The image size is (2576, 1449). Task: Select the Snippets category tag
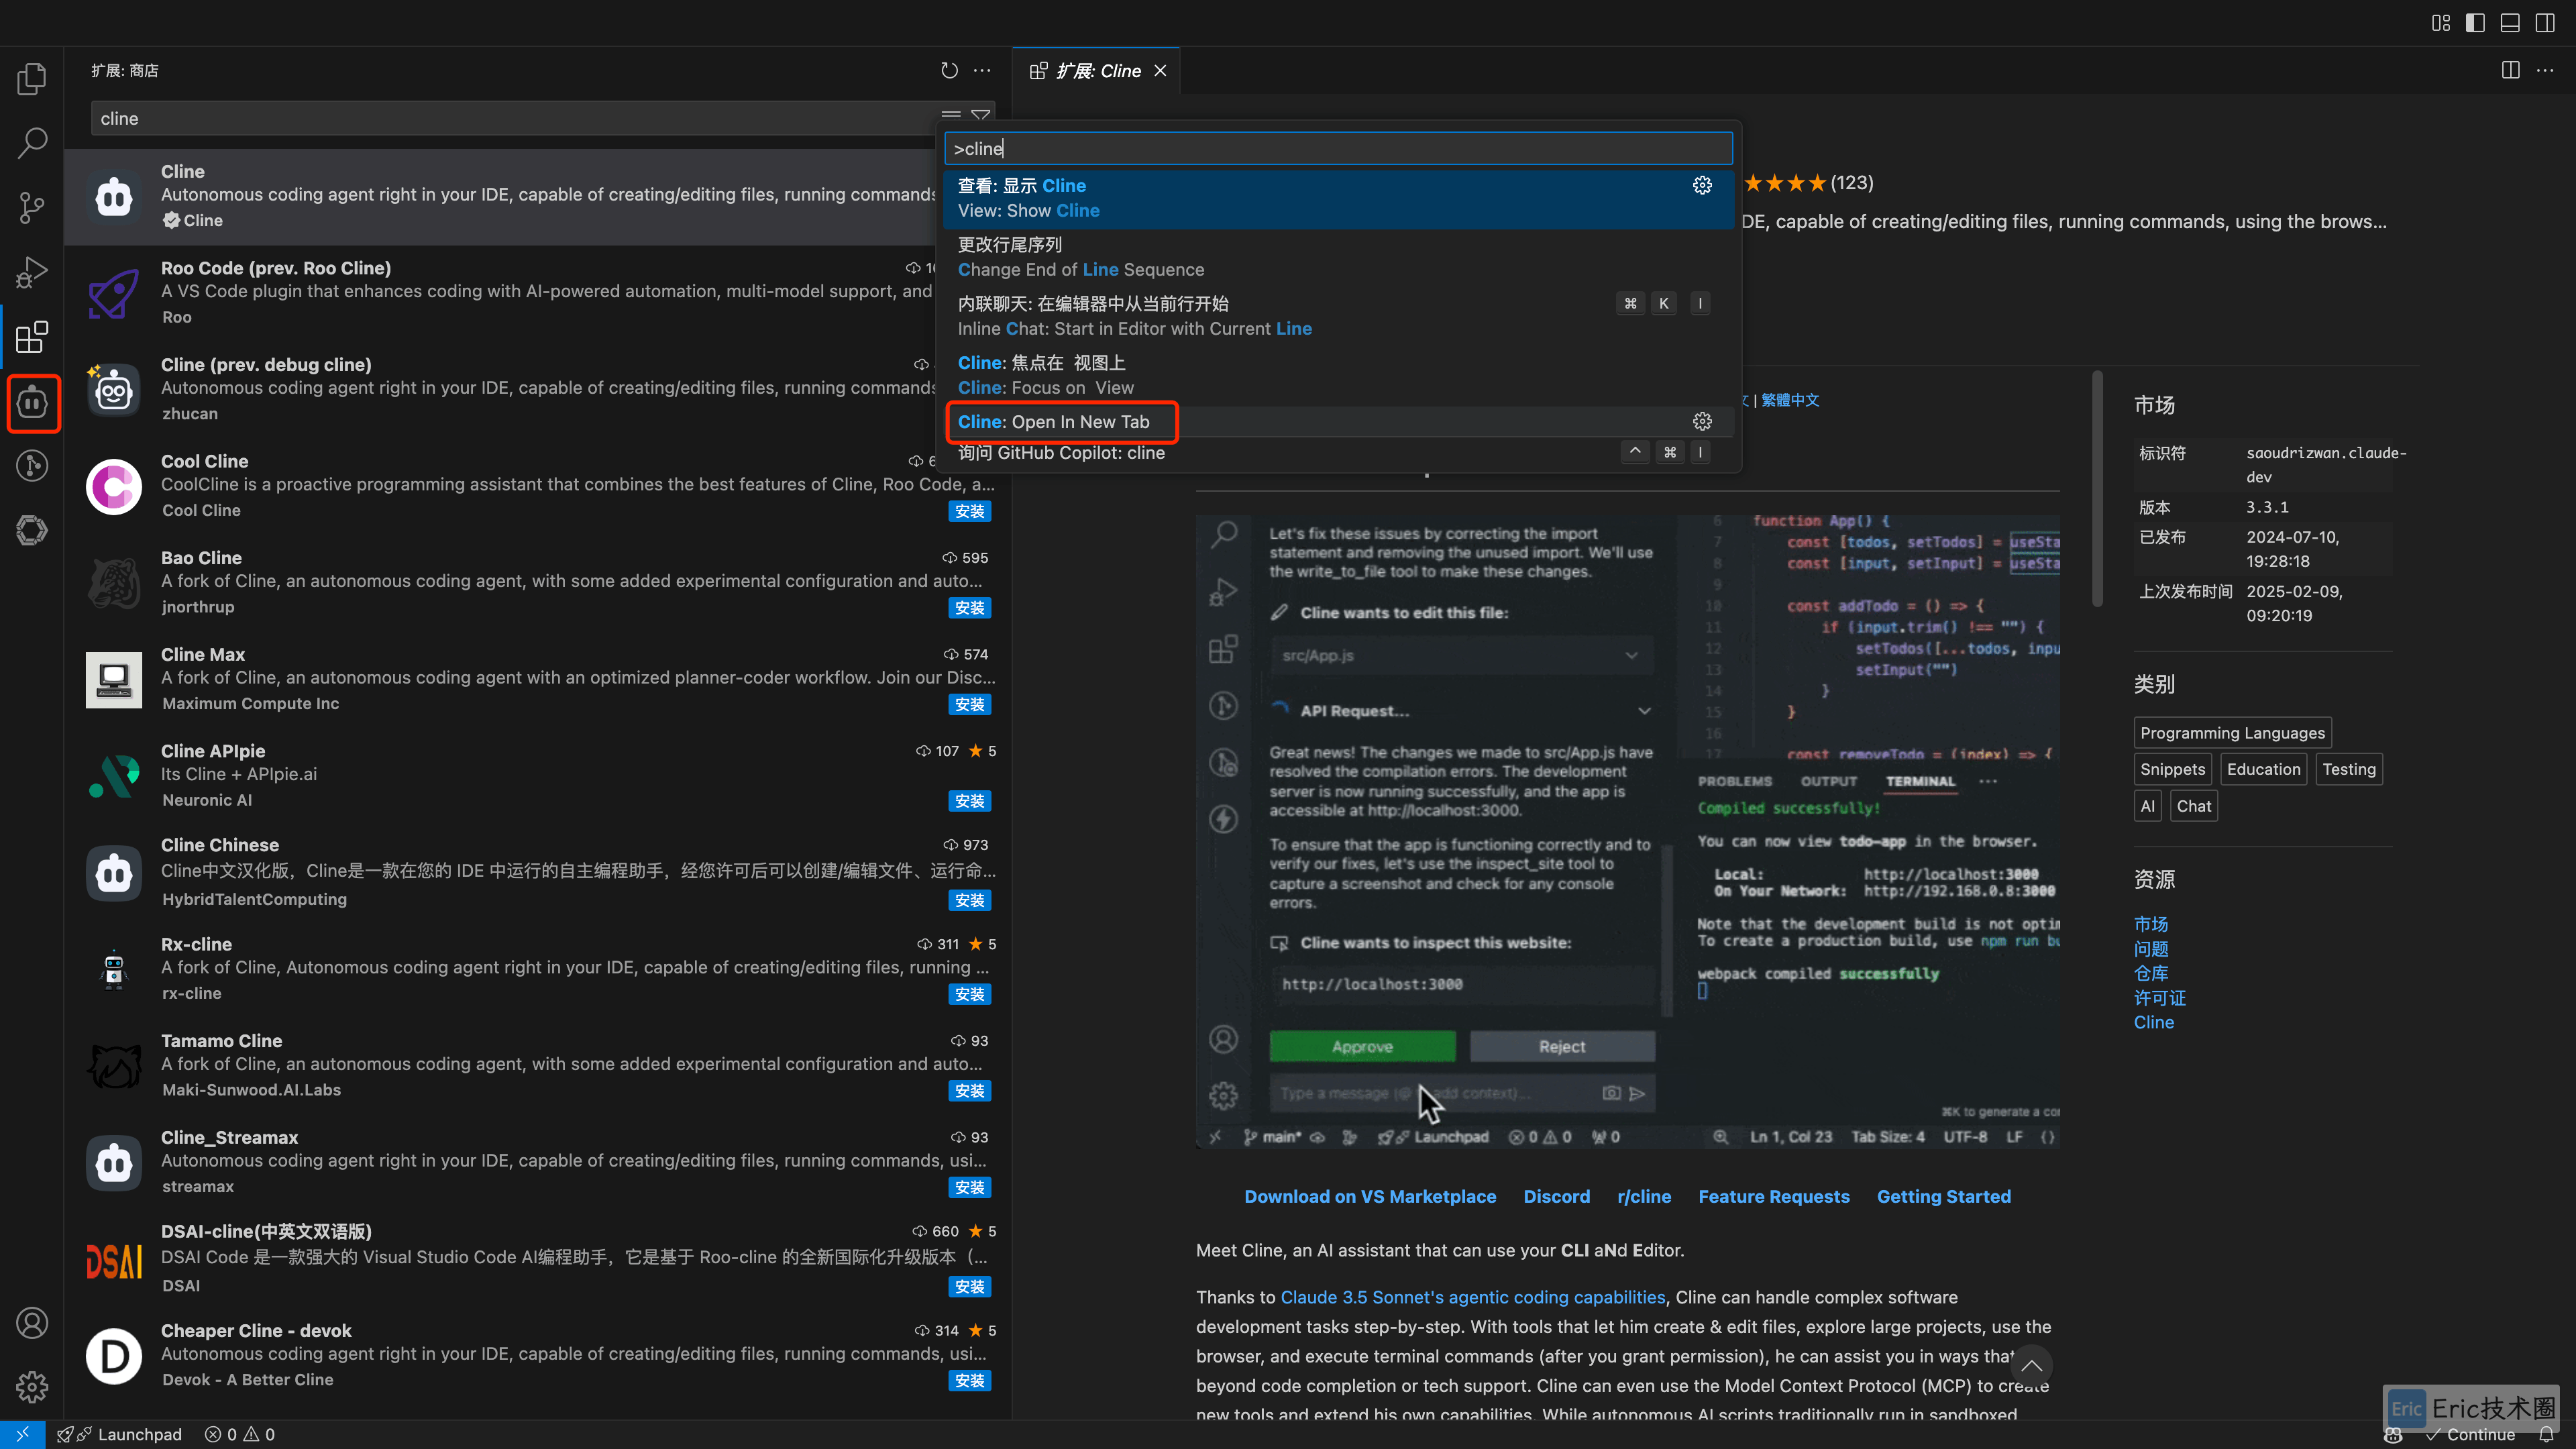[2172, 769]
